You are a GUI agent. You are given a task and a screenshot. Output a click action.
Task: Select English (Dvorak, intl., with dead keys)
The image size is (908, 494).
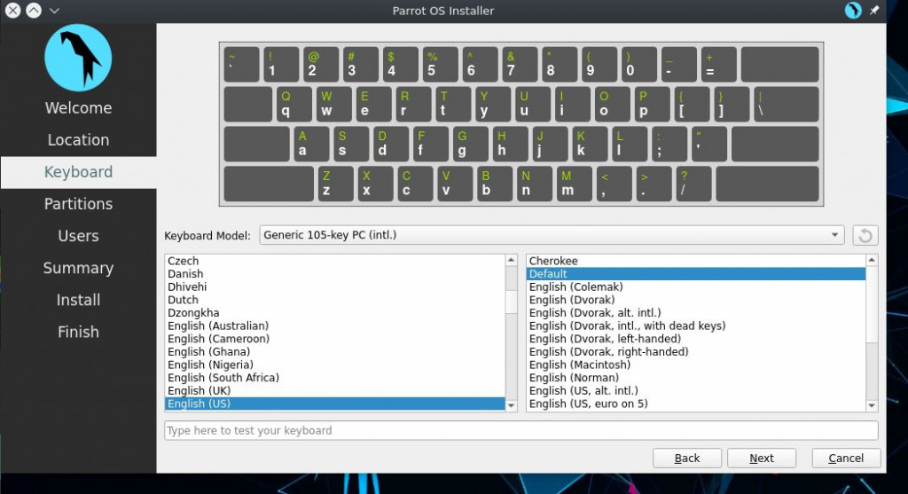tap(696, 326)
